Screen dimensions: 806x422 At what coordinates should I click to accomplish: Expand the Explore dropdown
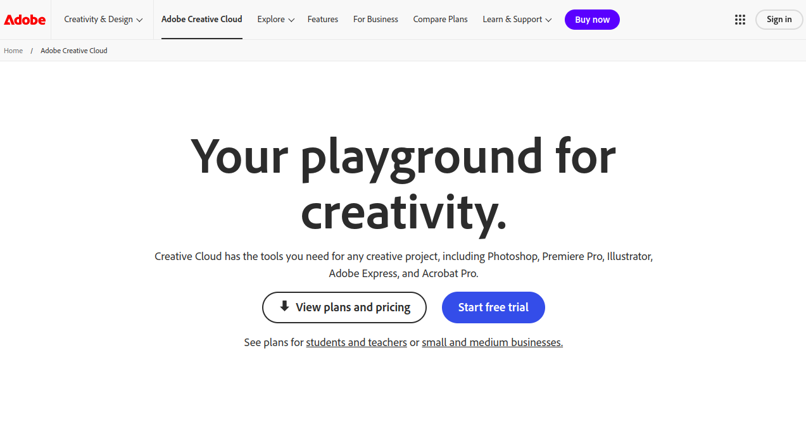[276, 20]
